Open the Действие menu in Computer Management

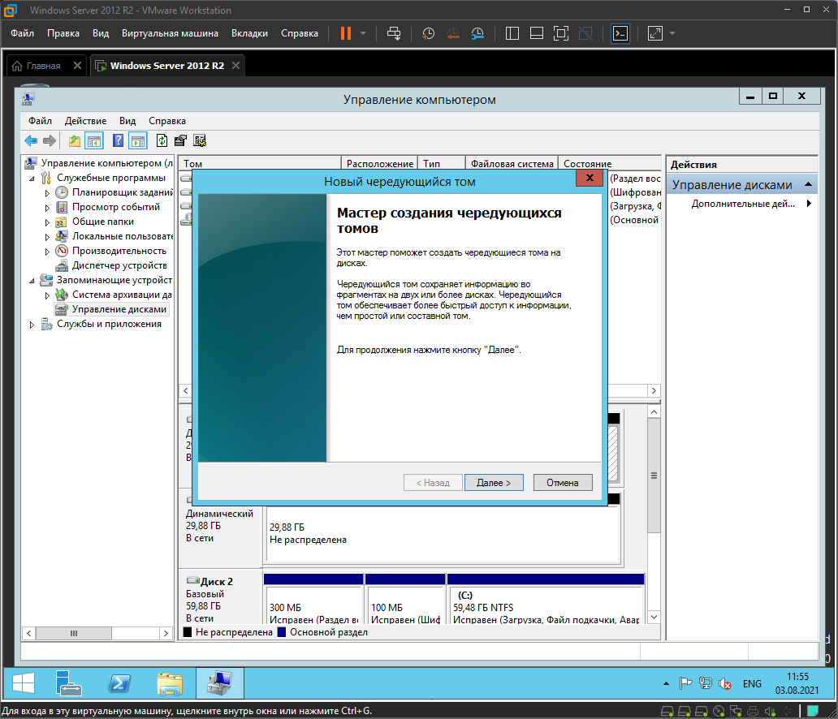[85, 121]
